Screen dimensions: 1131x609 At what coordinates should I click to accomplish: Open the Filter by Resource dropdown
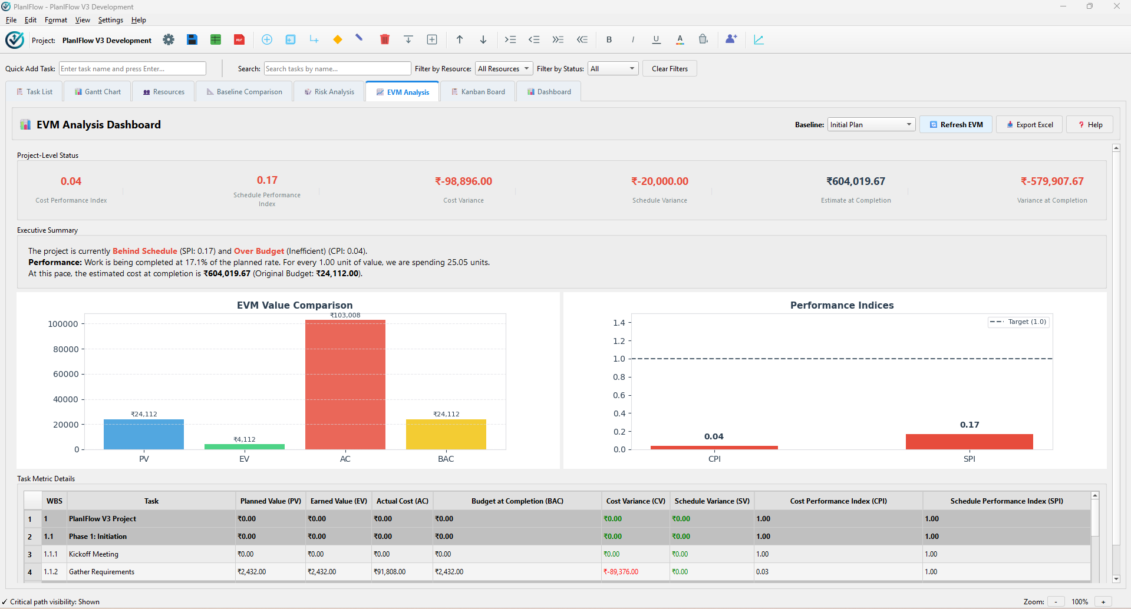pyautogui.click(x=504, y=69)
